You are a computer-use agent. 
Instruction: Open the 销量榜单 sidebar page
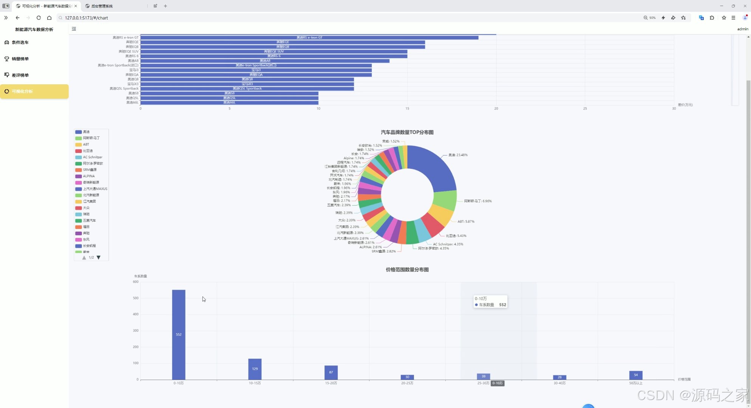(20, 59)
